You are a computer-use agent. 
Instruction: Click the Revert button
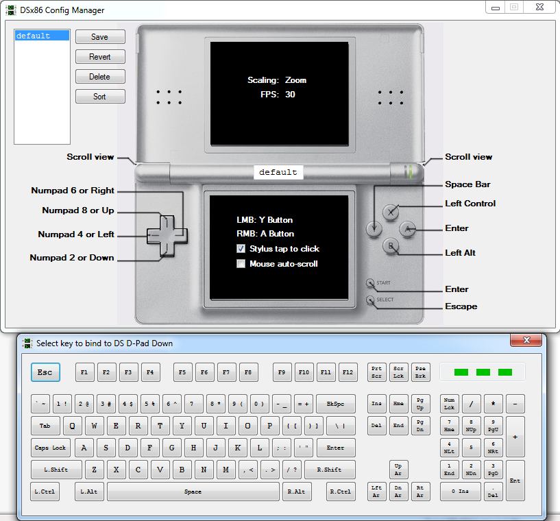100,57
